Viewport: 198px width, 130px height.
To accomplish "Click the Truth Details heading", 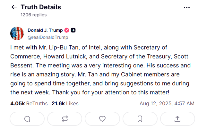I will (x=41, y=7).
